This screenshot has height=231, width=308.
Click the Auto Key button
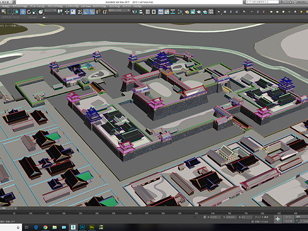pos(289,217)
